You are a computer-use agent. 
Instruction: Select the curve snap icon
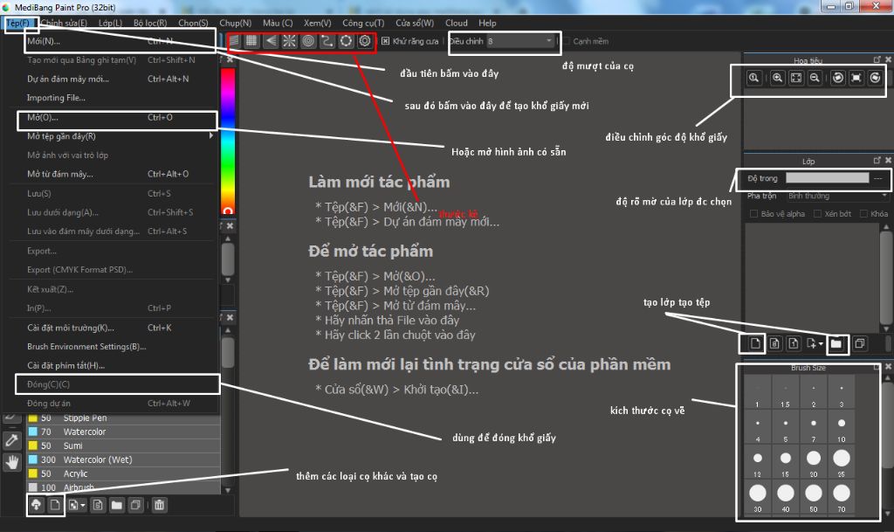pyautogui.click(x=327, y=41)
